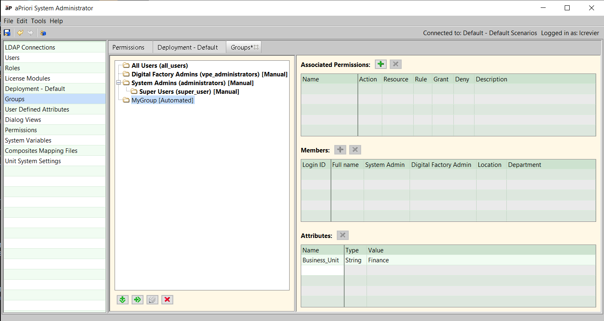Click the yellow Undo arrow icon
604x321 pixels.
click(x=19, y=33)
